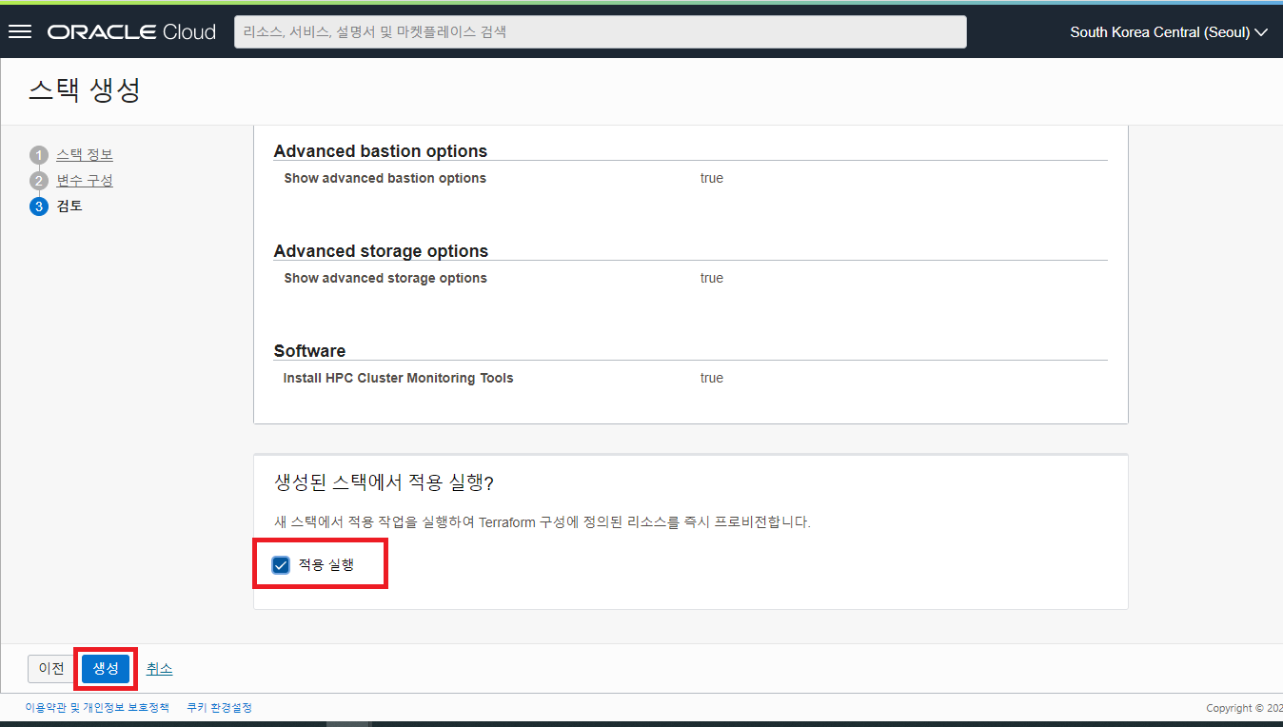Viewport: 1283px width, 727px height.
Task: Click the Copyright notice text
Action: (1244, 708)
